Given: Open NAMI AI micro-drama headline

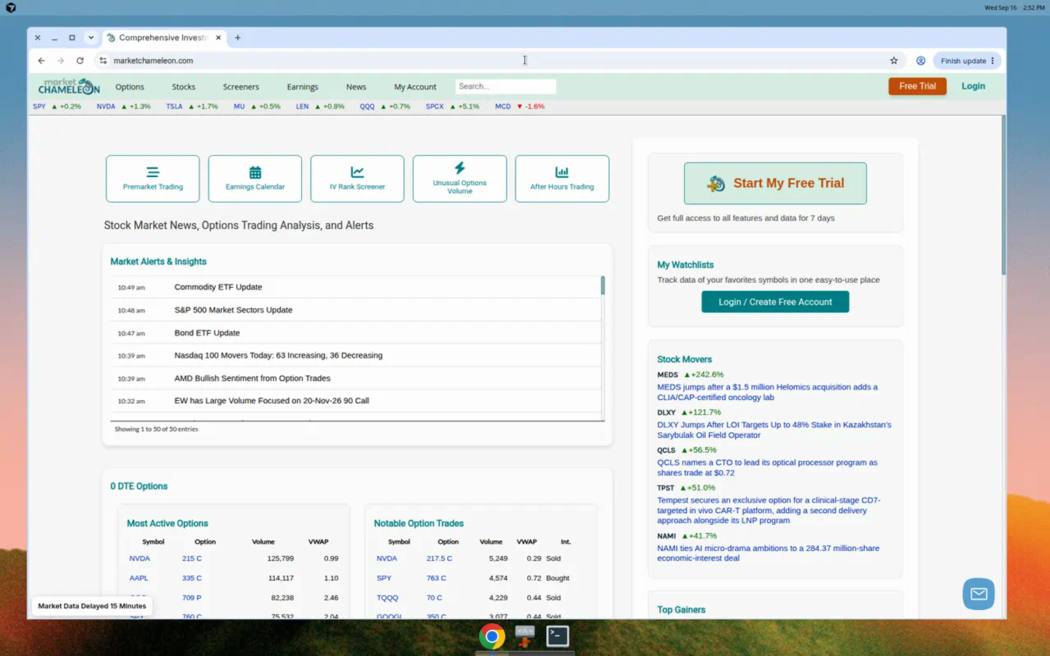Looking at the screenshot, I should 768,553.
